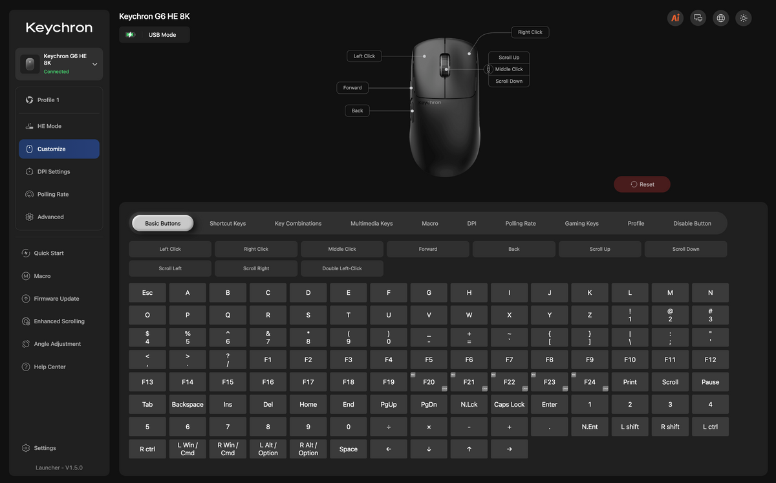The image size is (776, 483).
Task: Select the Forward mouse button label
Action: (x=352, y=87)
